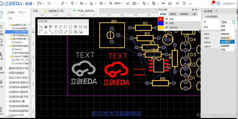Image resolution: width=238 pixels, height=119 pixels.
Task: Toggle visibility eye of 底层 layer
Action: coord(166,23)
